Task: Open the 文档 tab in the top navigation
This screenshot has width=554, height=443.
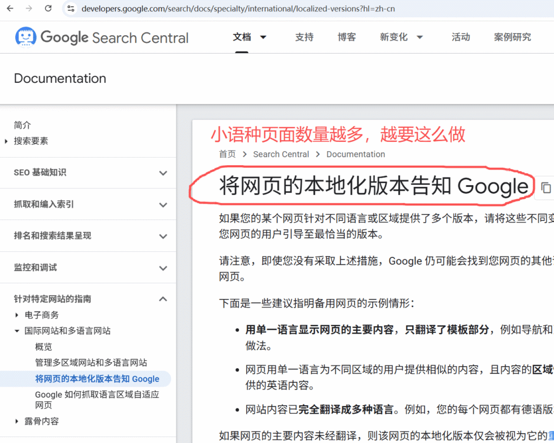Action: click(242, 37)
